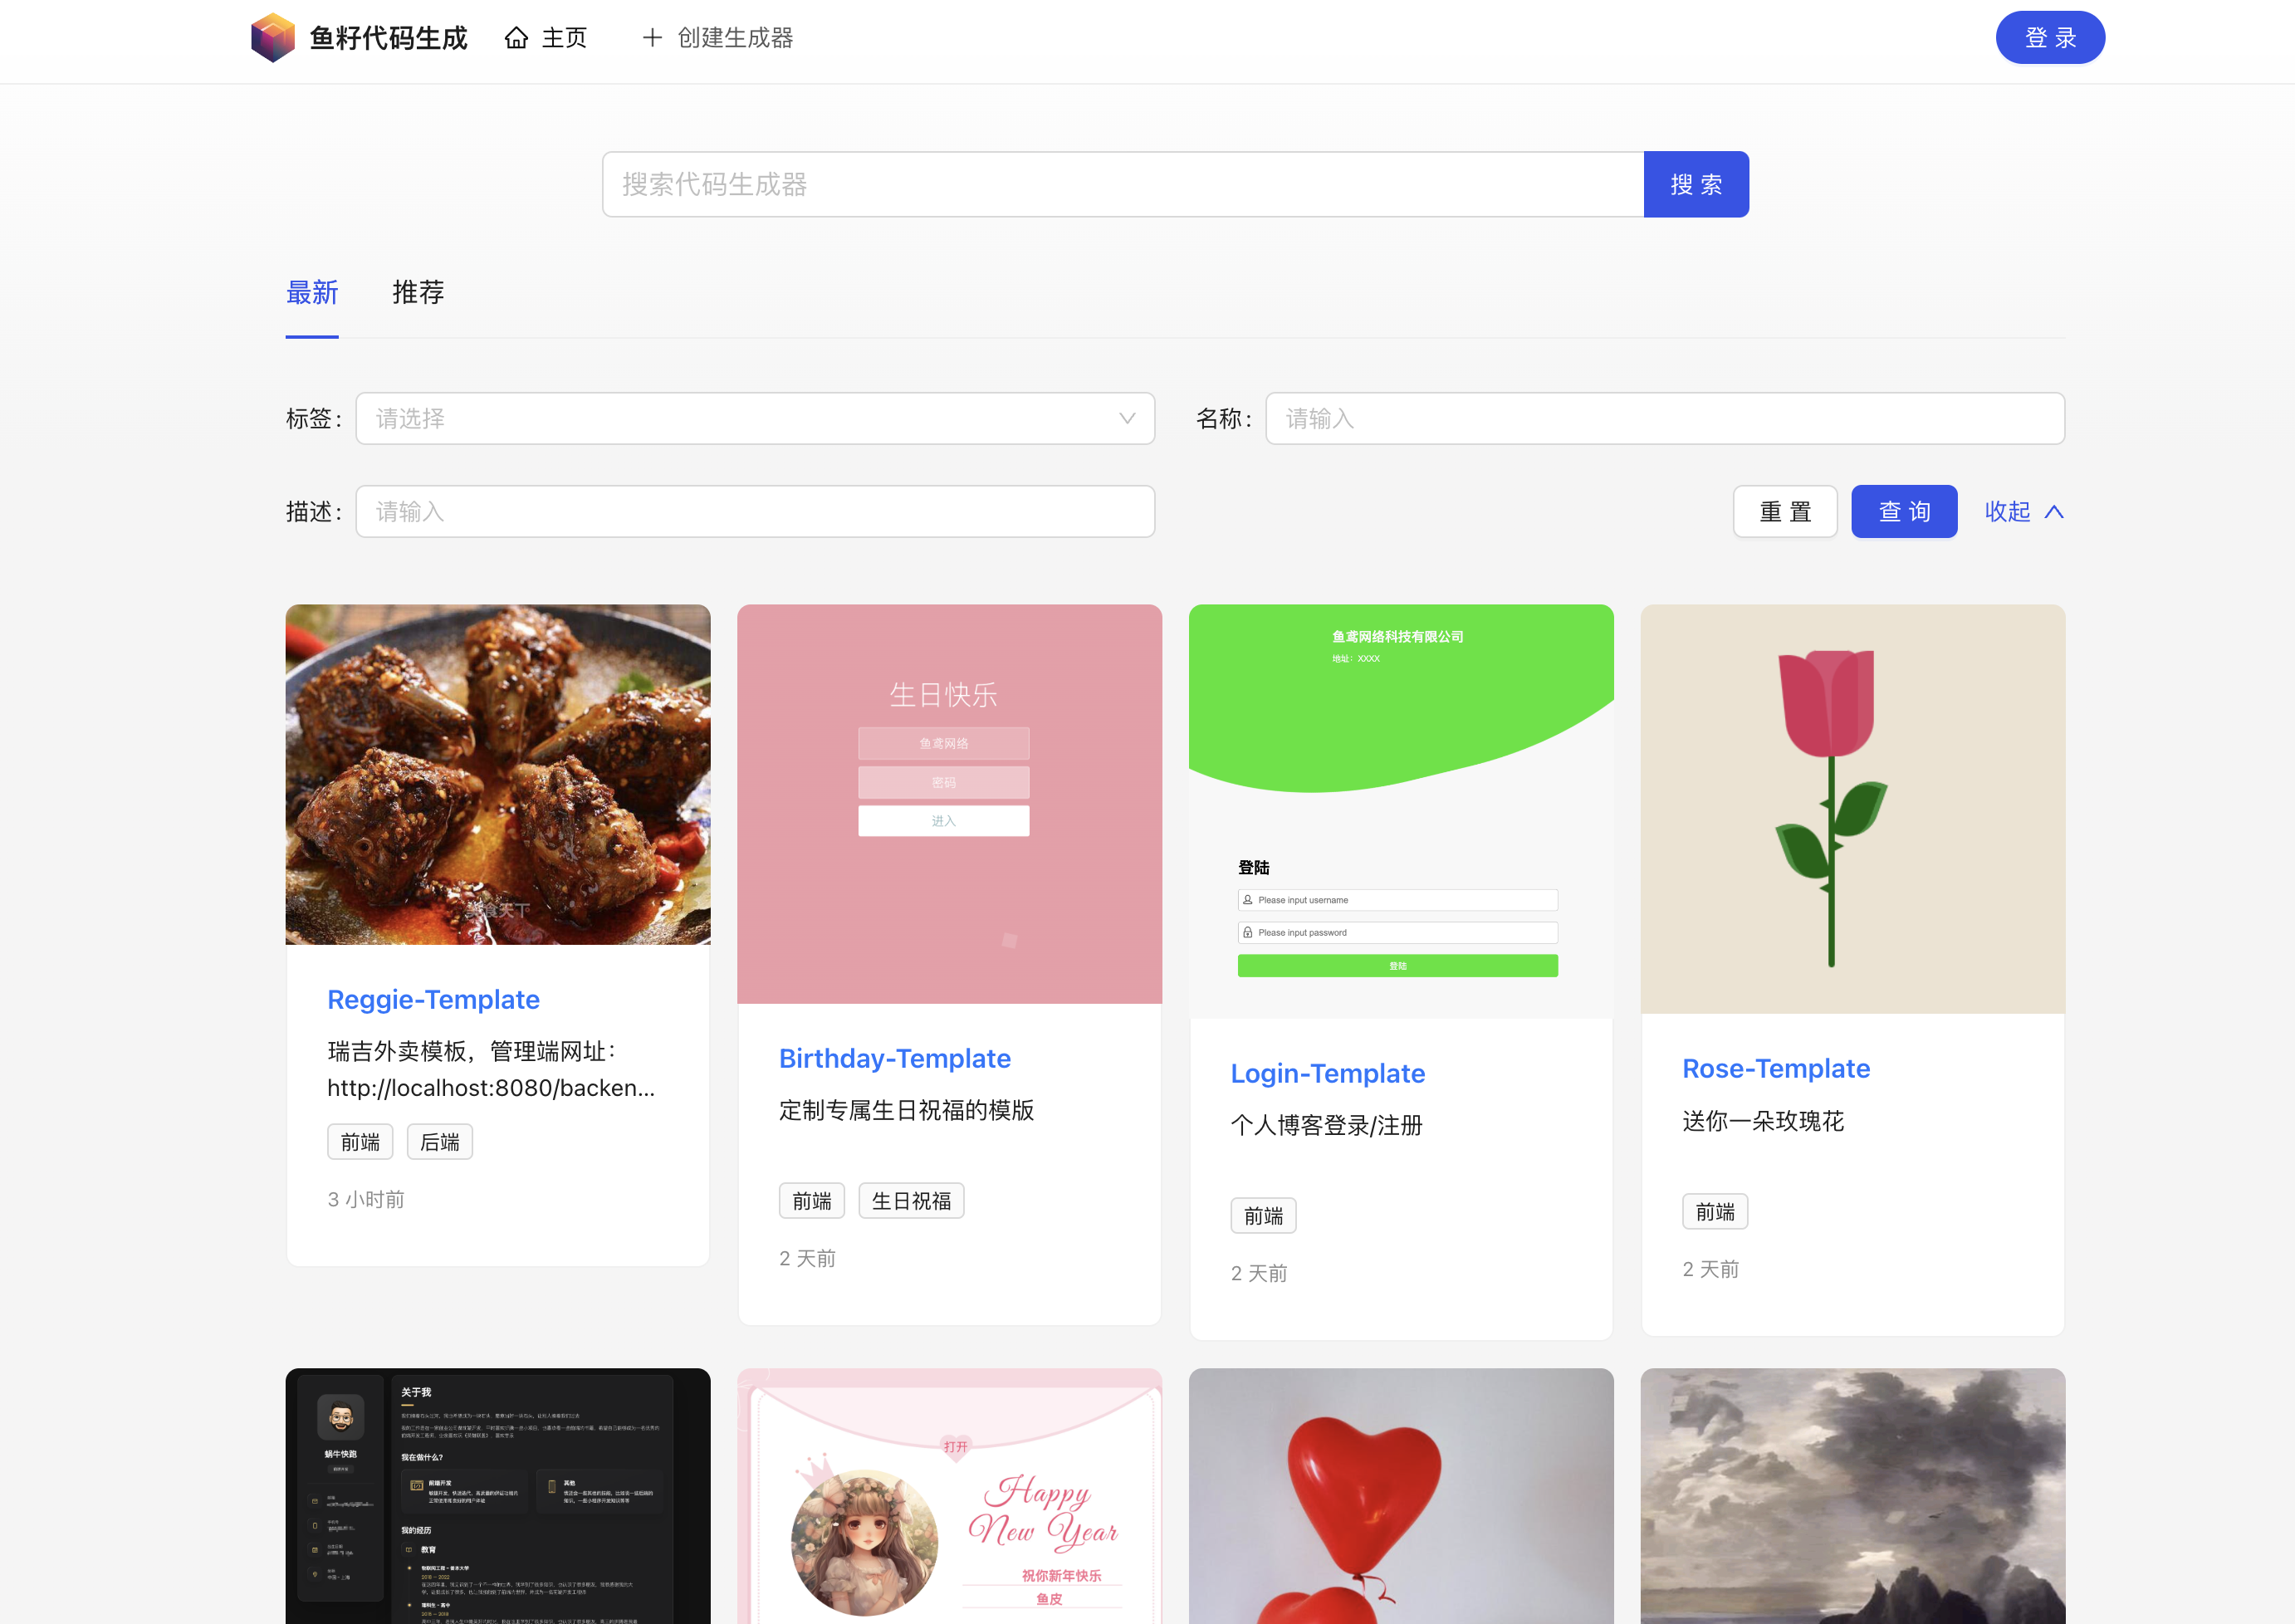
Task: Click the up arrow icon next to 收起
Action: [x=2054, y=512]
